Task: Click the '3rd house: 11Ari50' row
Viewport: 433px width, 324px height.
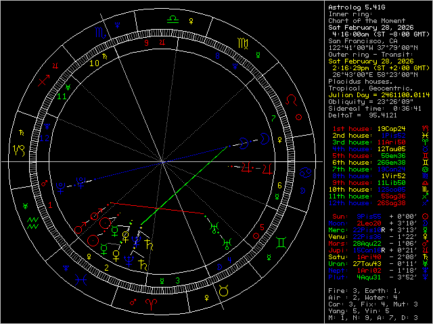Action: [x=380, y=142]
